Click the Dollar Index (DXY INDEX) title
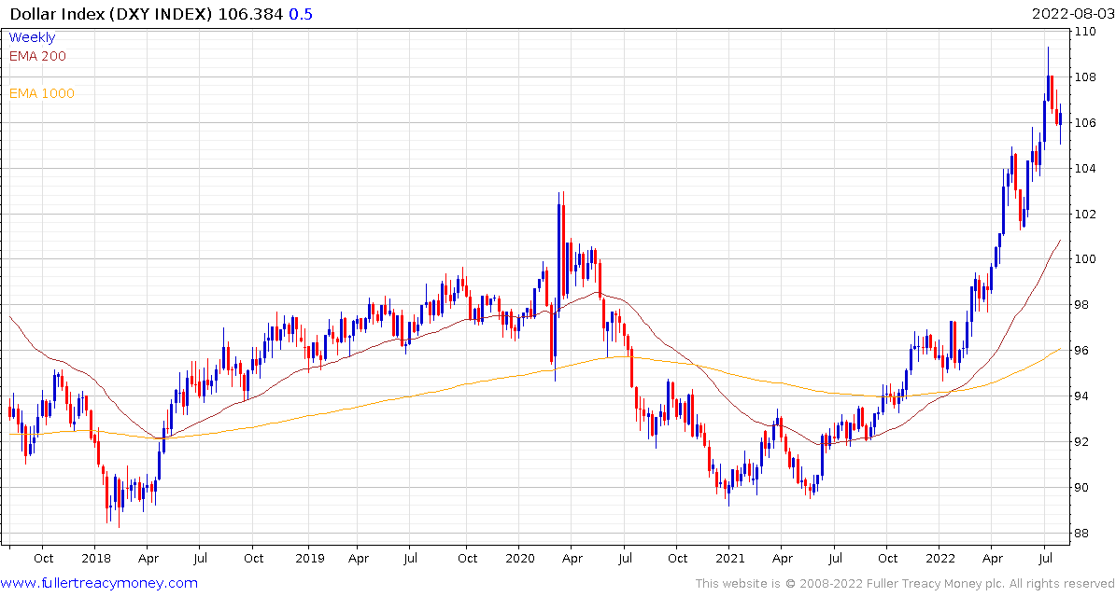The height and width of the screenshot is (597, 1116). point(111,14)
